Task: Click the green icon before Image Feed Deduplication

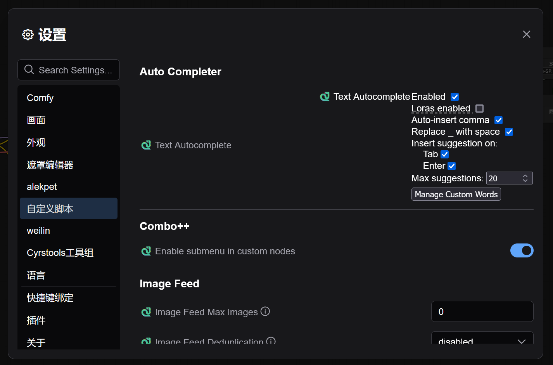Action: click(146, 341)
